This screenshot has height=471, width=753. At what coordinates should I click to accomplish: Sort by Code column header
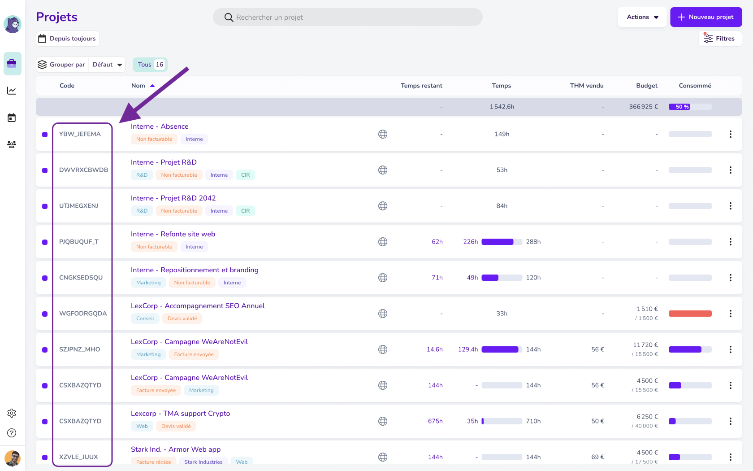pyautogui.click(x=67, y=86)
